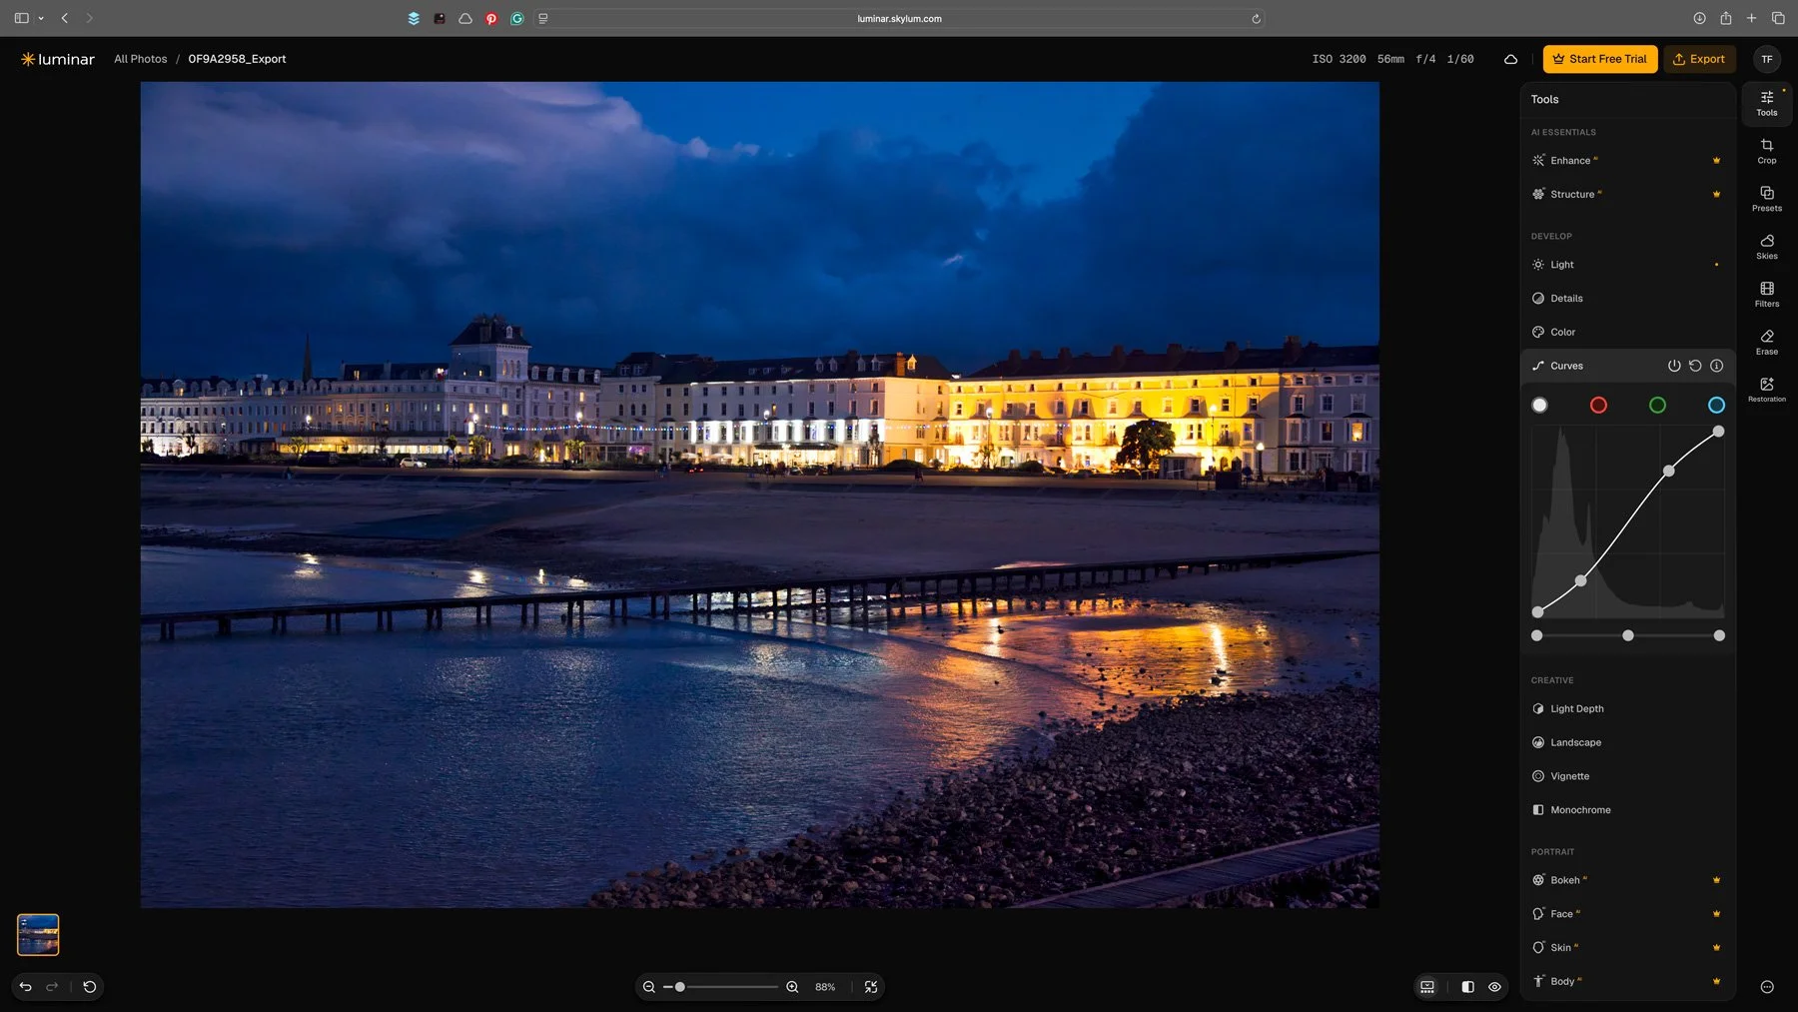This screenshot has width=1798, height=1012.
Task: Expand the Vignette tool
Action: point(1627,776)
